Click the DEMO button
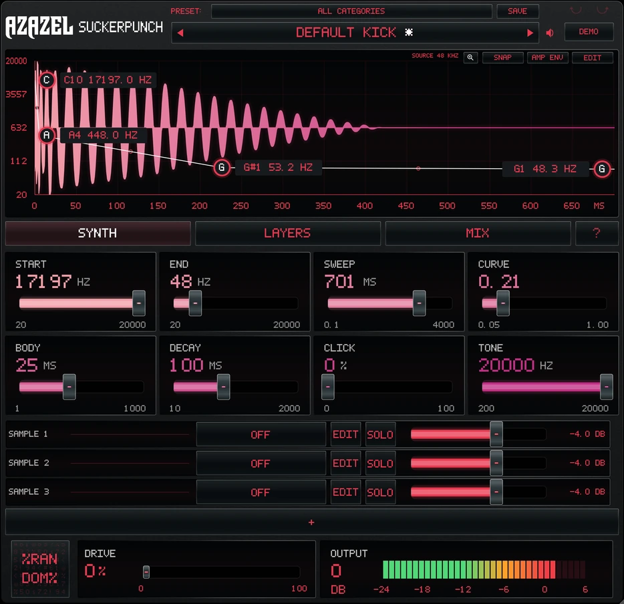624x604 pixels. pyautogui.click(x=589, y=32)
